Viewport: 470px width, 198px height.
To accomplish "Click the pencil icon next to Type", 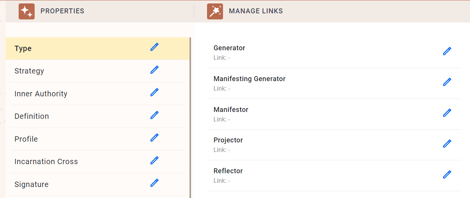I will pyautogui.click(x=154, y=47).
